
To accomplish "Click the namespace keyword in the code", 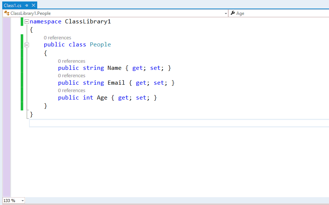I will pos(45,22).
